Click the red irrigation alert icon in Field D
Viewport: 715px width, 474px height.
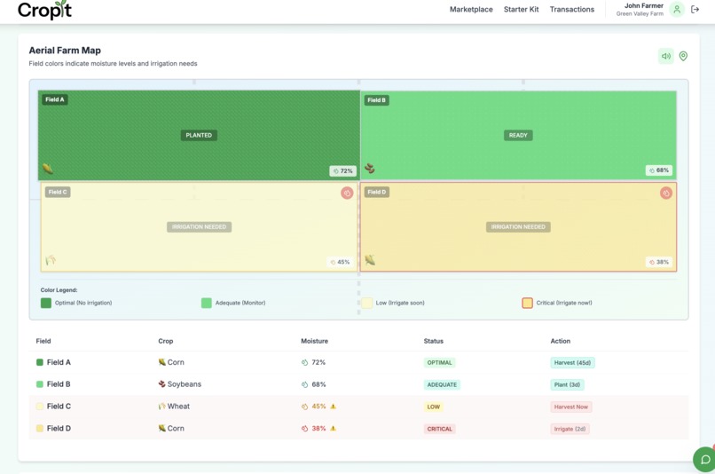(666, 193)
